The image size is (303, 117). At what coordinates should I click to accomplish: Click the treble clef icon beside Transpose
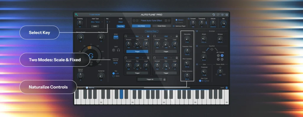[x=206, y=23]
